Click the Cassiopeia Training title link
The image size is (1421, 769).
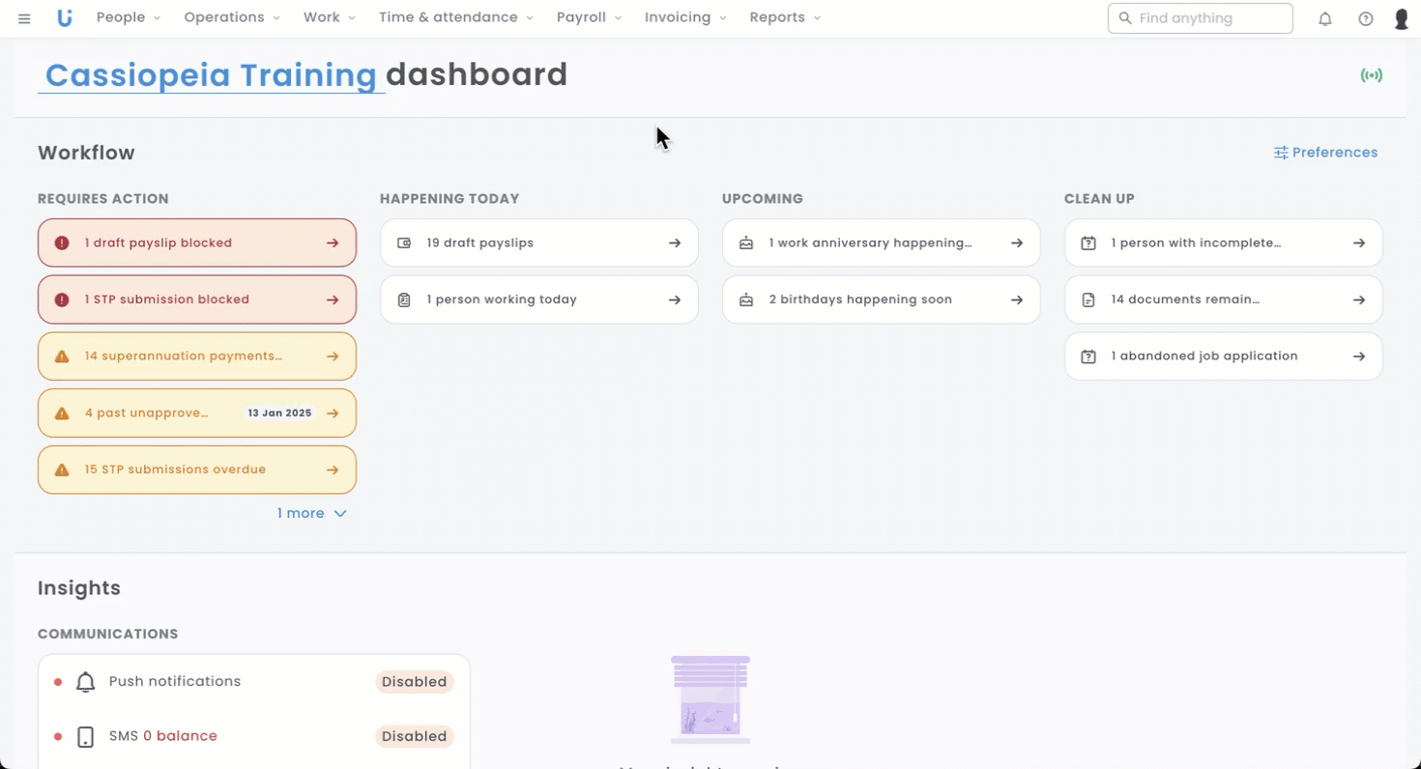[211, 75]
